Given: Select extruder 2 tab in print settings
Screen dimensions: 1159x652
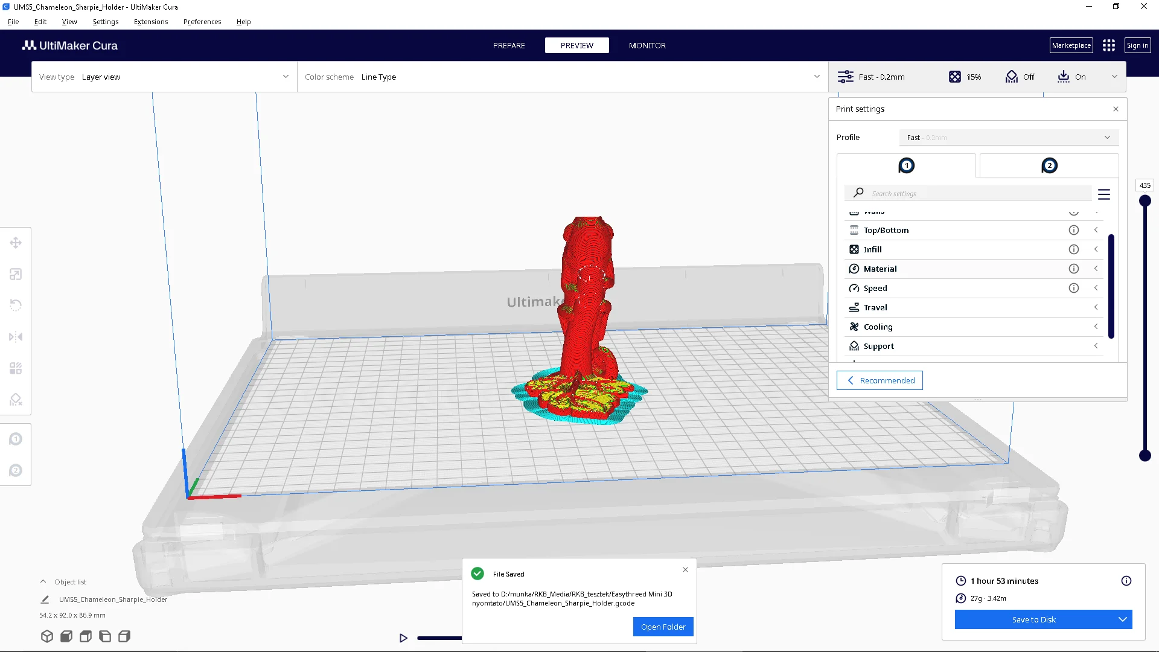Looking at the screenshot, I should click(x=1049, y=165).
